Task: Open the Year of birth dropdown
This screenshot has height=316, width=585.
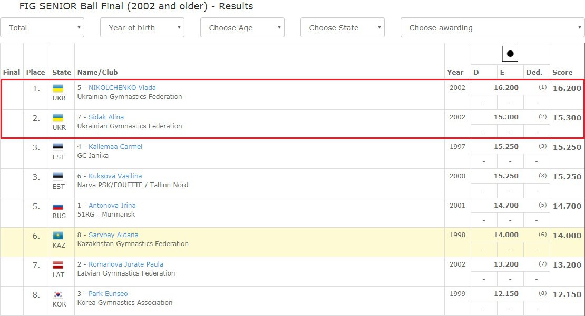Action: tap(142, 28)
